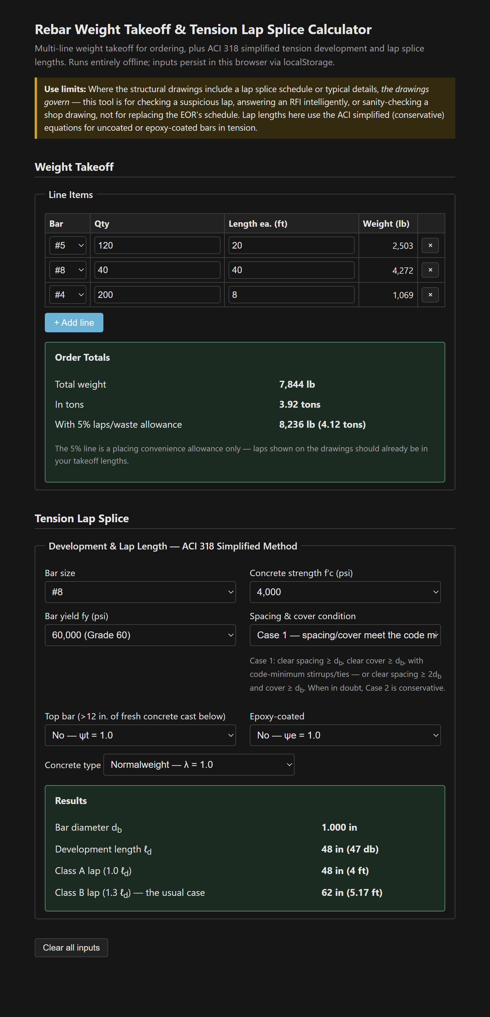Click length field containing 20
Screen dimensions: 490x1017
point(291,245)
